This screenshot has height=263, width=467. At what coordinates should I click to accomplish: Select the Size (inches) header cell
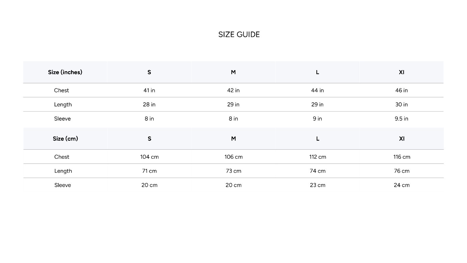tap(65, 72)
